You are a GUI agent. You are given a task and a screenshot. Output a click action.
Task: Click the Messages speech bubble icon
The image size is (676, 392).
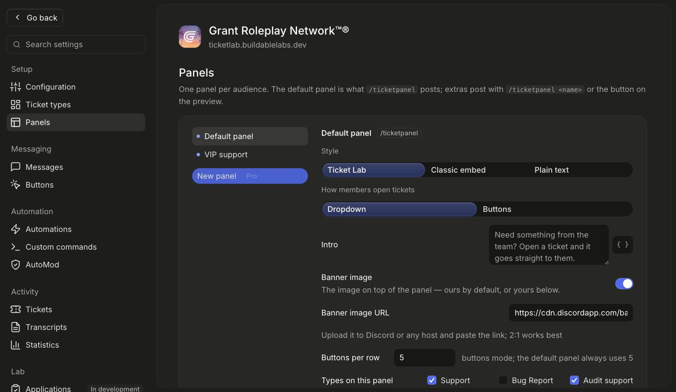(15, 167)
